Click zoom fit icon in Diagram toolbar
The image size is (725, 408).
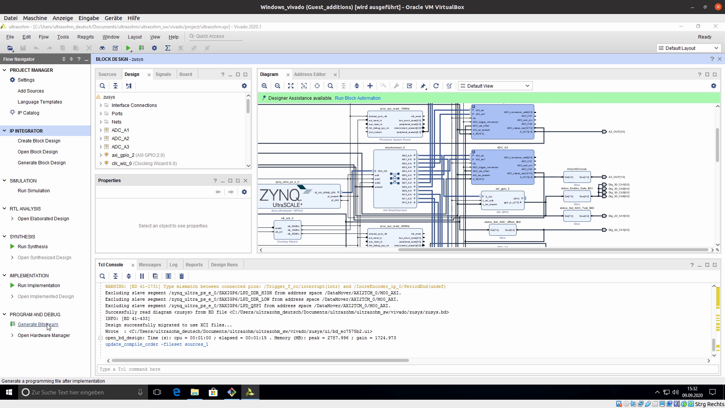point(291,86)
